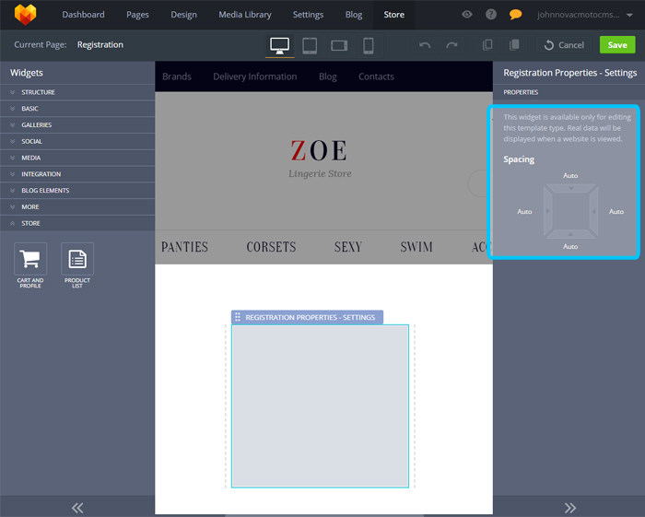The image size is (645, 517).
Task: Grab the registration widget drag handle
Action: point(238,317)
